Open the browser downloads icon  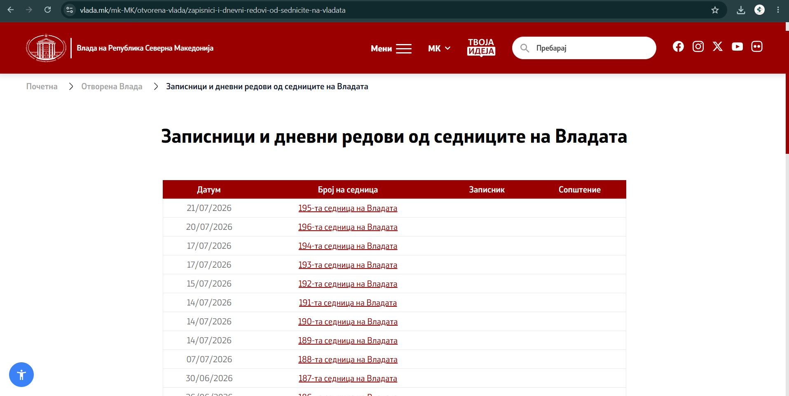pyautogui.click(x=741, y=10)
